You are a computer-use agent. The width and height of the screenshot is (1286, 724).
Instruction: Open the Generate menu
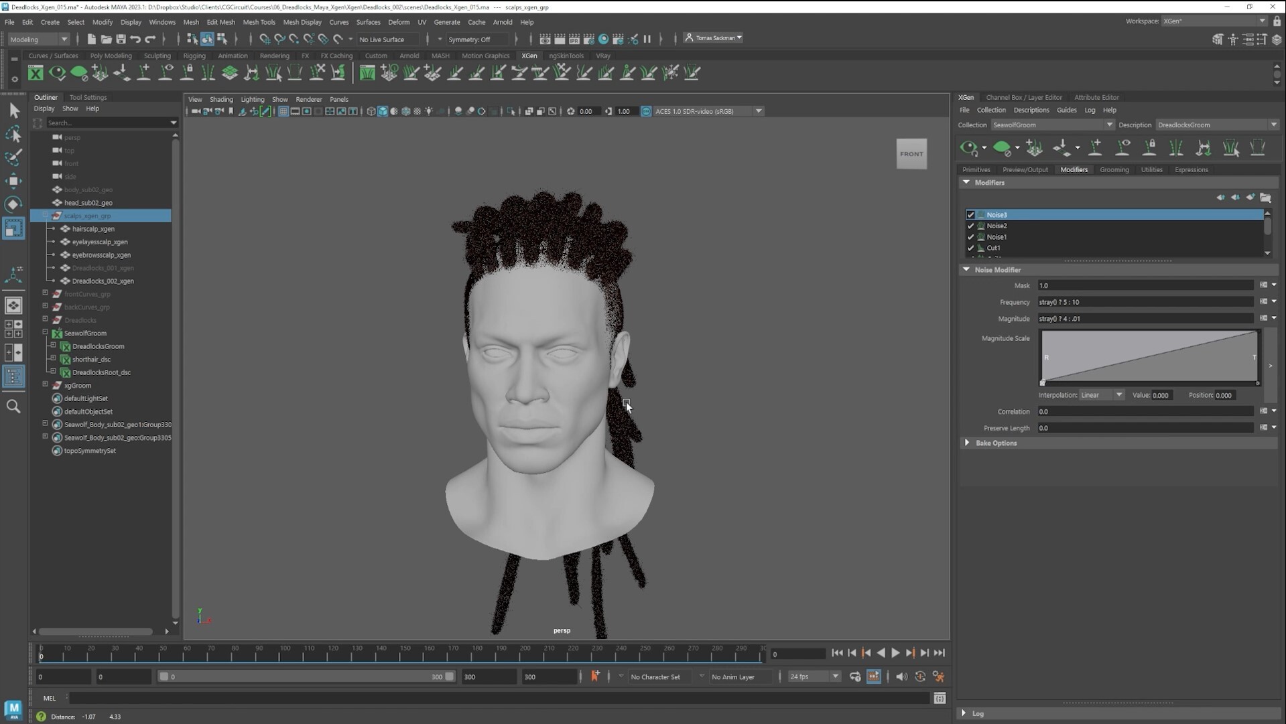point(446,22)
